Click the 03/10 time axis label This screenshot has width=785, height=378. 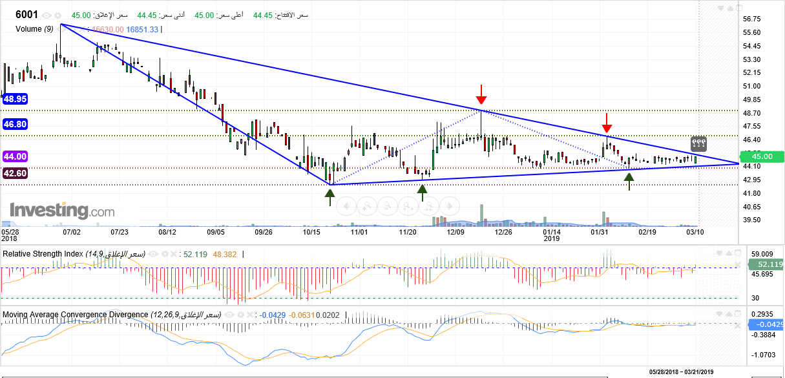(695, 232)
